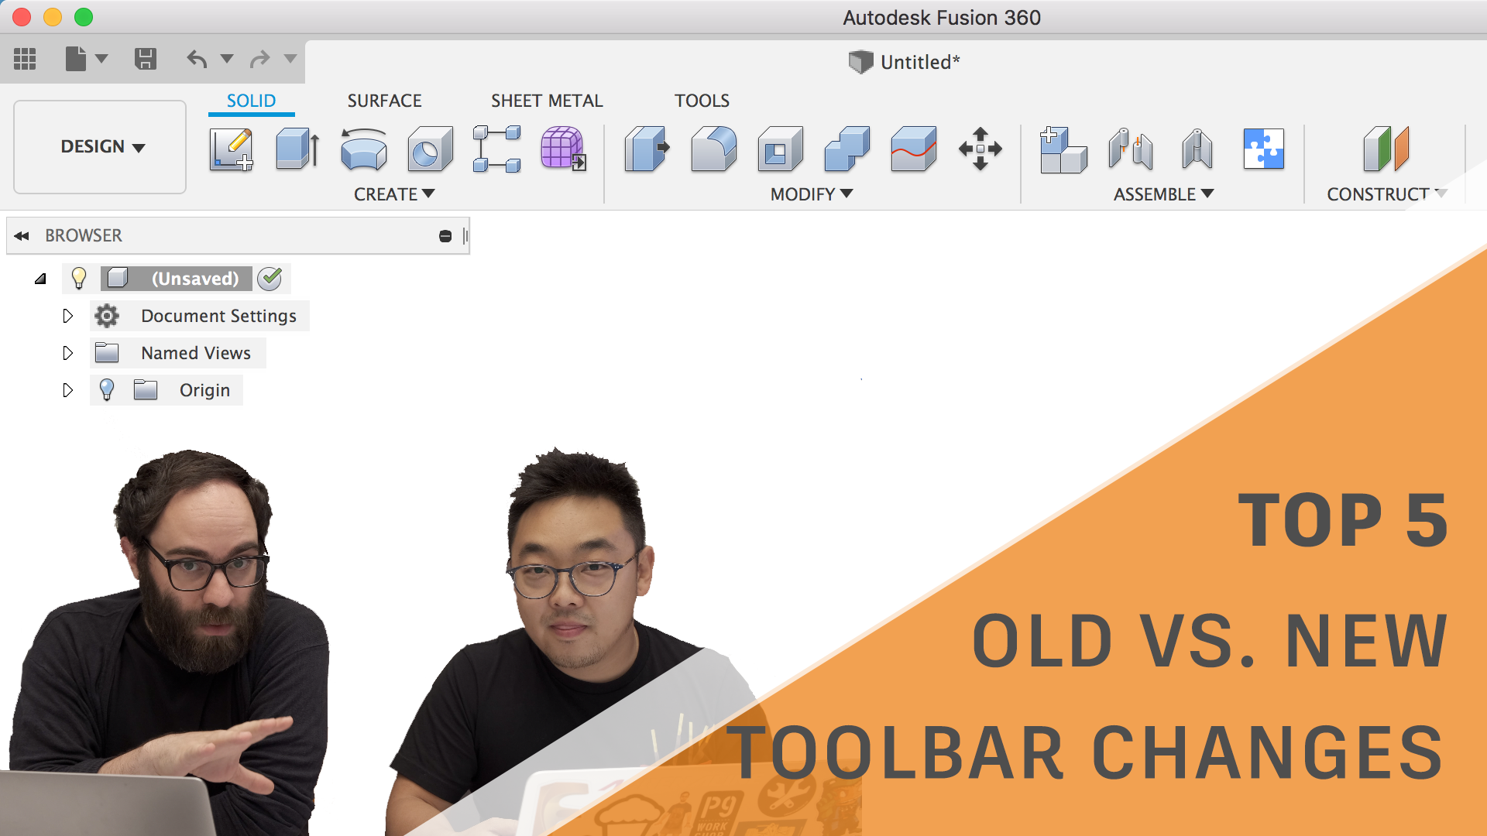Expand the Named Views folder
Screen dimensions: 1487x836
67,353
